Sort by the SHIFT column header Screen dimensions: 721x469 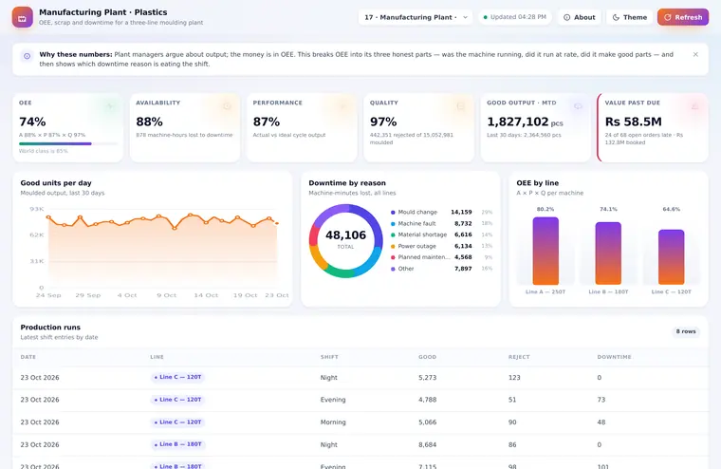(329, 357)
